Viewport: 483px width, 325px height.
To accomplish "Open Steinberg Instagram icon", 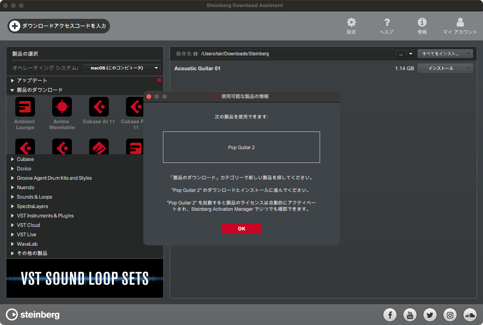I will (x=450, y=314).
